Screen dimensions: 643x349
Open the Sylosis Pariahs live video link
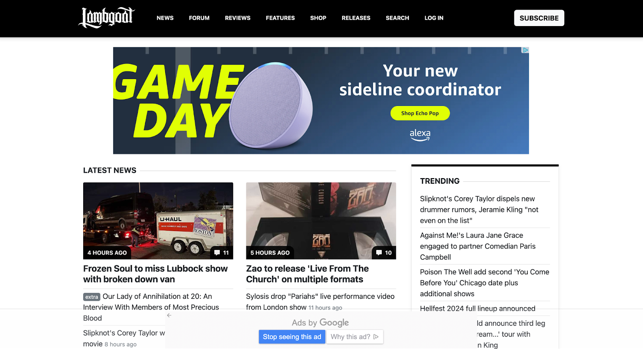click(320, 302)
